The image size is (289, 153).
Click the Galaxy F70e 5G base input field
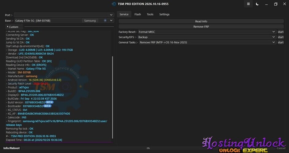coord(48,21)
